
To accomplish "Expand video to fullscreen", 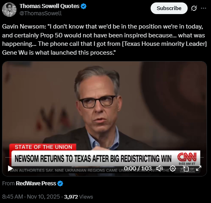I will pyautogui.click(x=199, y=168).
